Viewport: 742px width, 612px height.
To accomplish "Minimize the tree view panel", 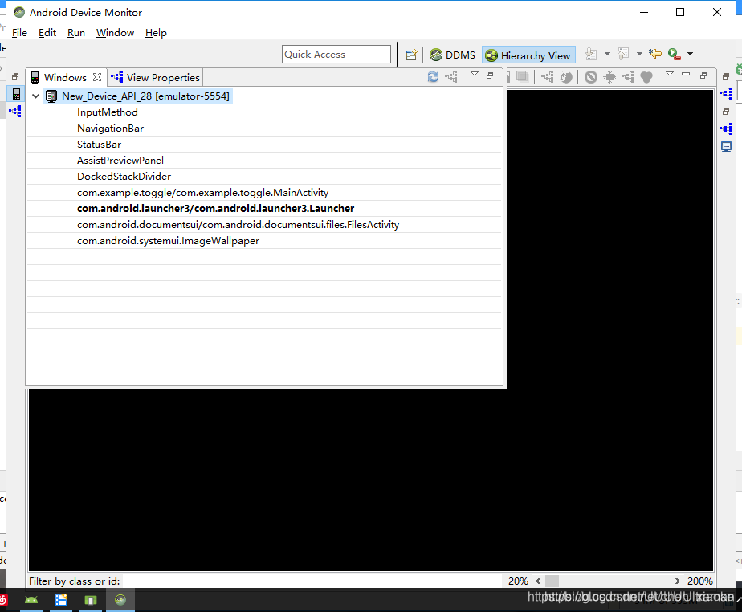I will click(685, 75).
